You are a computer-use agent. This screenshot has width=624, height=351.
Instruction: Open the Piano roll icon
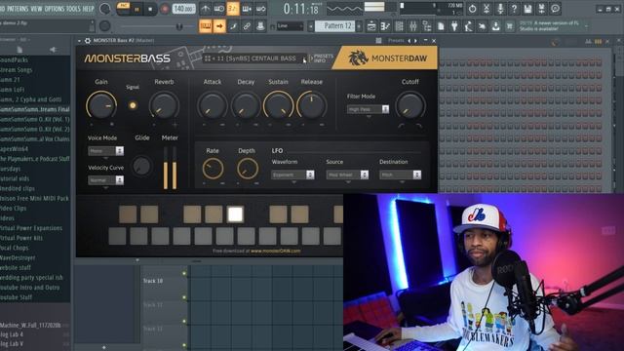point(385,26)
